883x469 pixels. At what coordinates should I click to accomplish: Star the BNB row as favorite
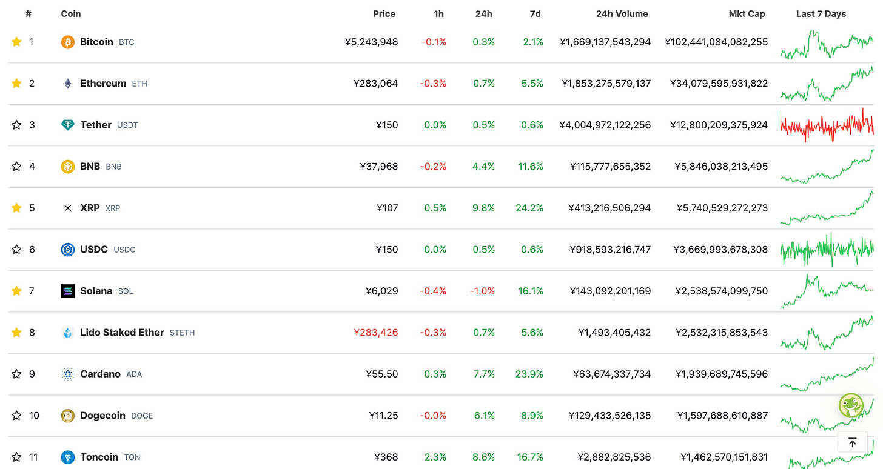[x=16, y=167]
